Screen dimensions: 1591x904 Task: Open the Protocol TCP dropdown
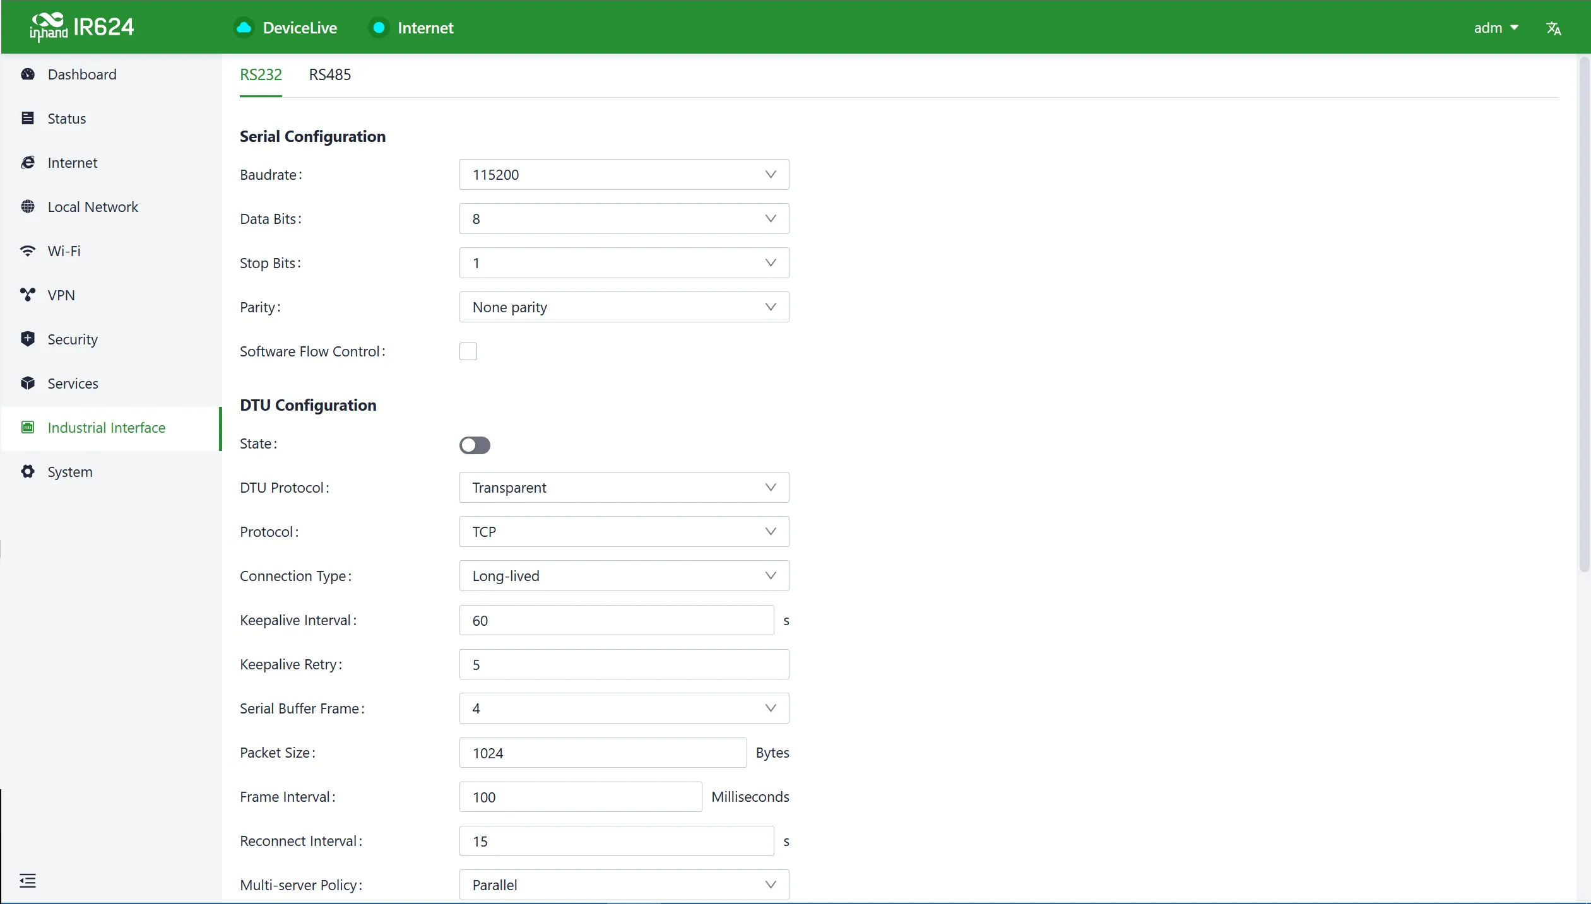(624, 532)
